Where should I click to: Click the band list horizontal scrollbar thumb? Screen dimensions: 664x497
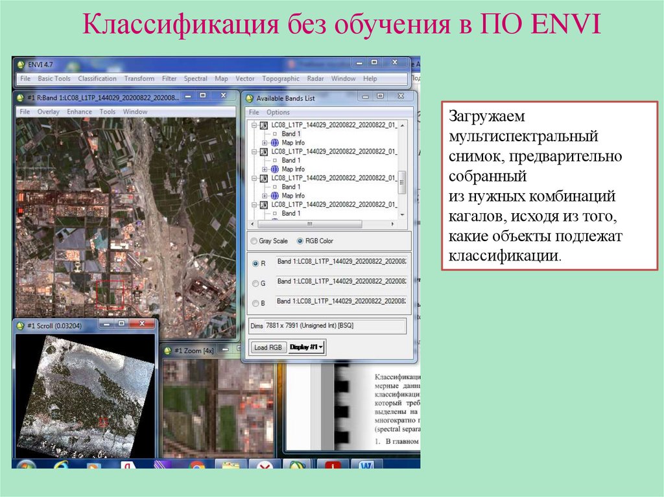click(309, 224)
